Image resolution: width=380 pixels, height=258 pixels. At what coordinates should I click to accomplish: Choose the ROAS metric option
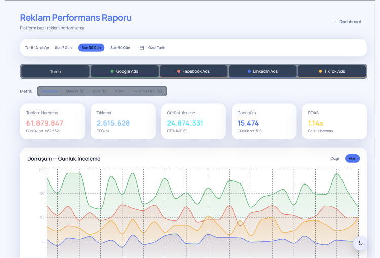coord(119,91)
